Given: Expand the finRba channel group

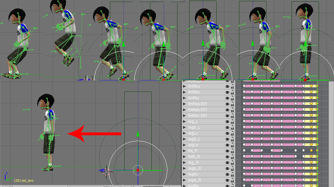Looking at the screenshot, I should (184, 86).
